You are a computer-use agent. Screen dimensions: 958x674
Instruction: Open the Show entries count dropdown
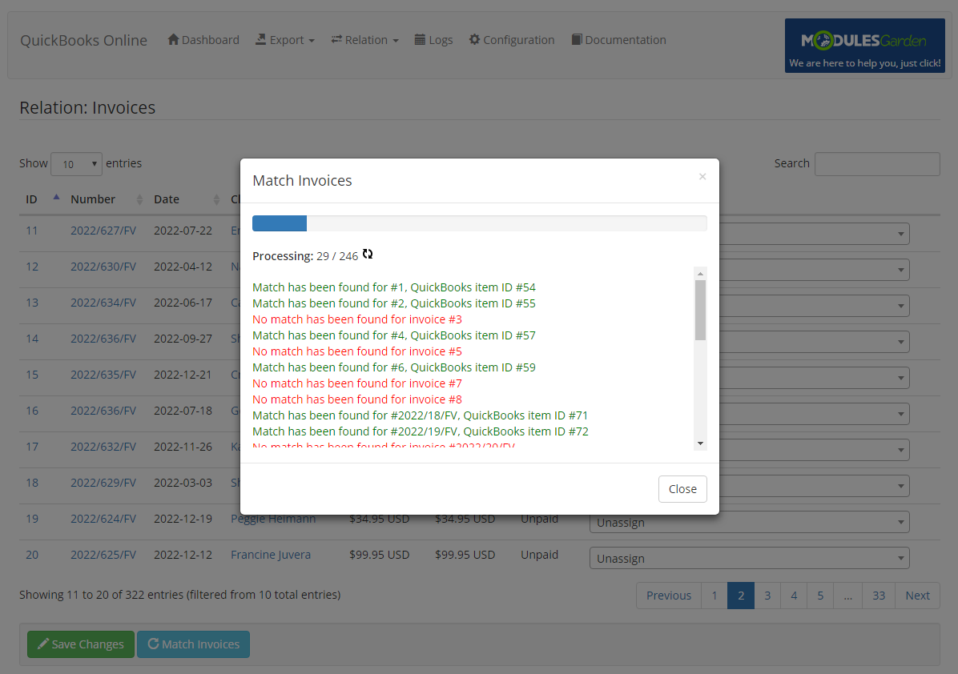click(x=76, y=164)
